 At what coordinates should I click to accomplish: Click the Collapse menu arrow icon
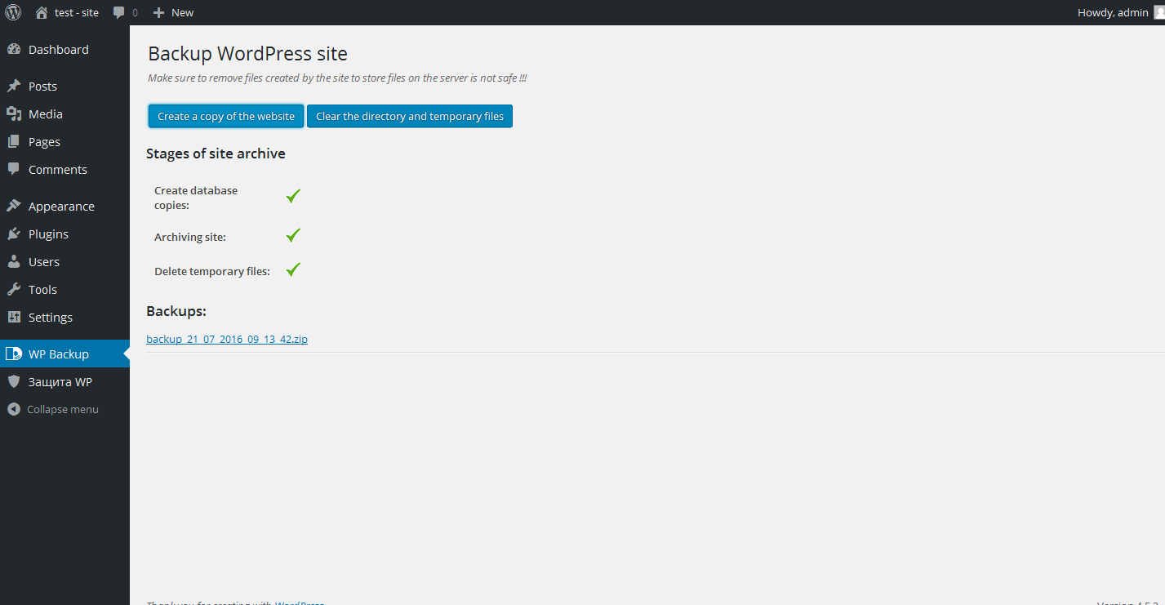[14, 410]
